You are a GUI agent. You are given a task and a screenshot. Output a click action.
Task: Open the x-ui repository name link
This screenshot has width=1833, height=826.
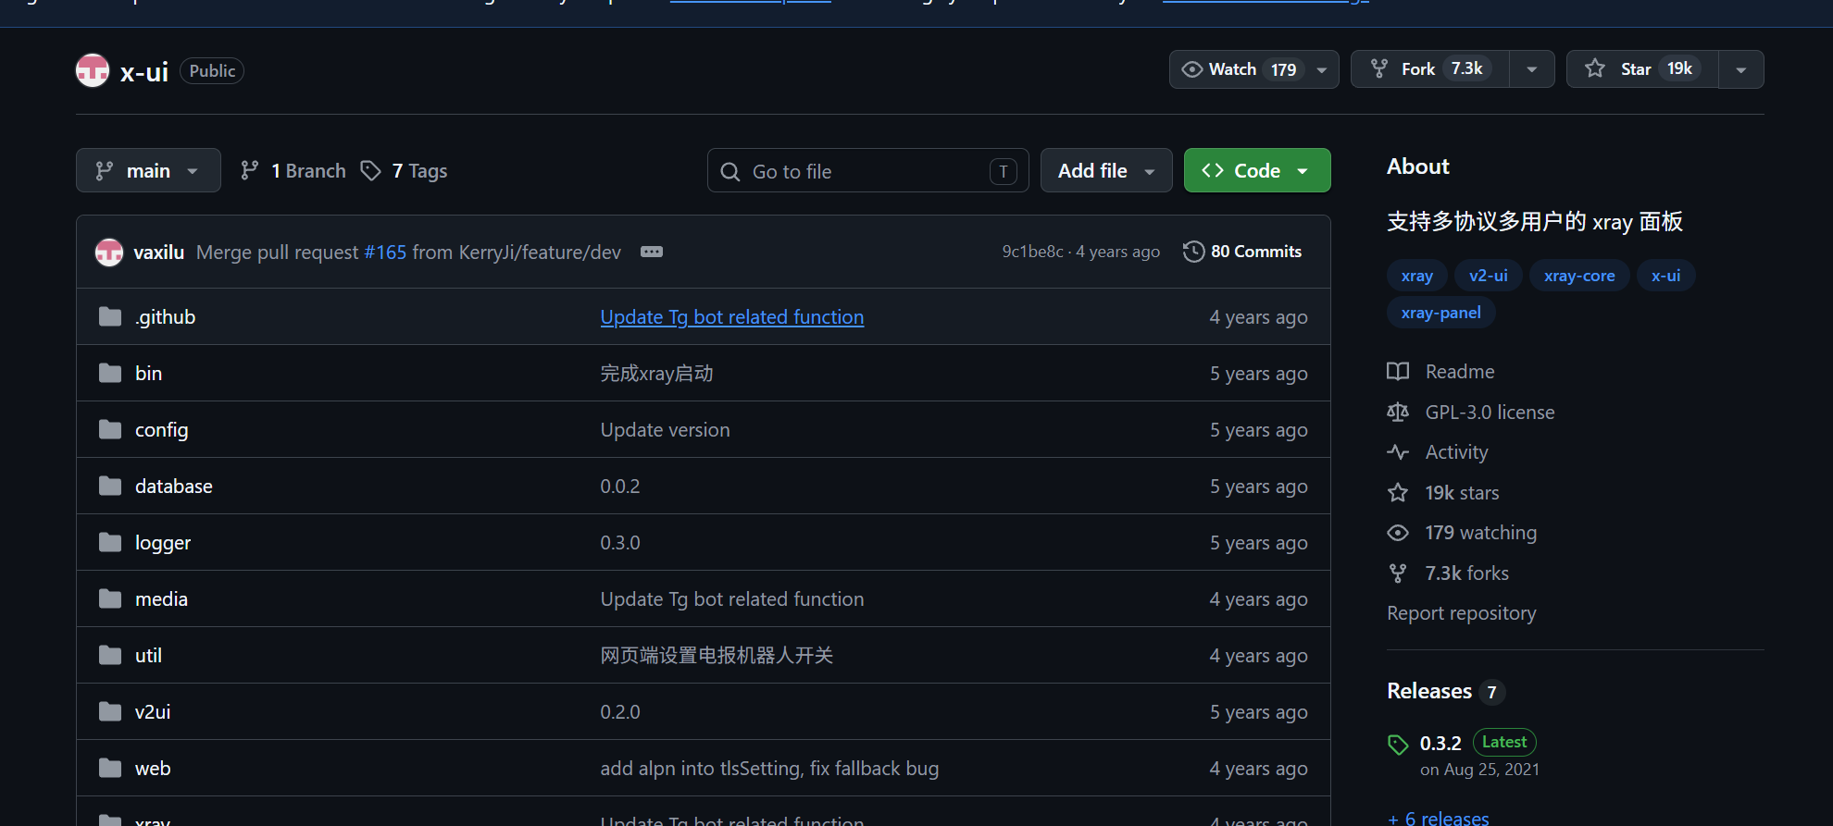click(x=144, y=71)
